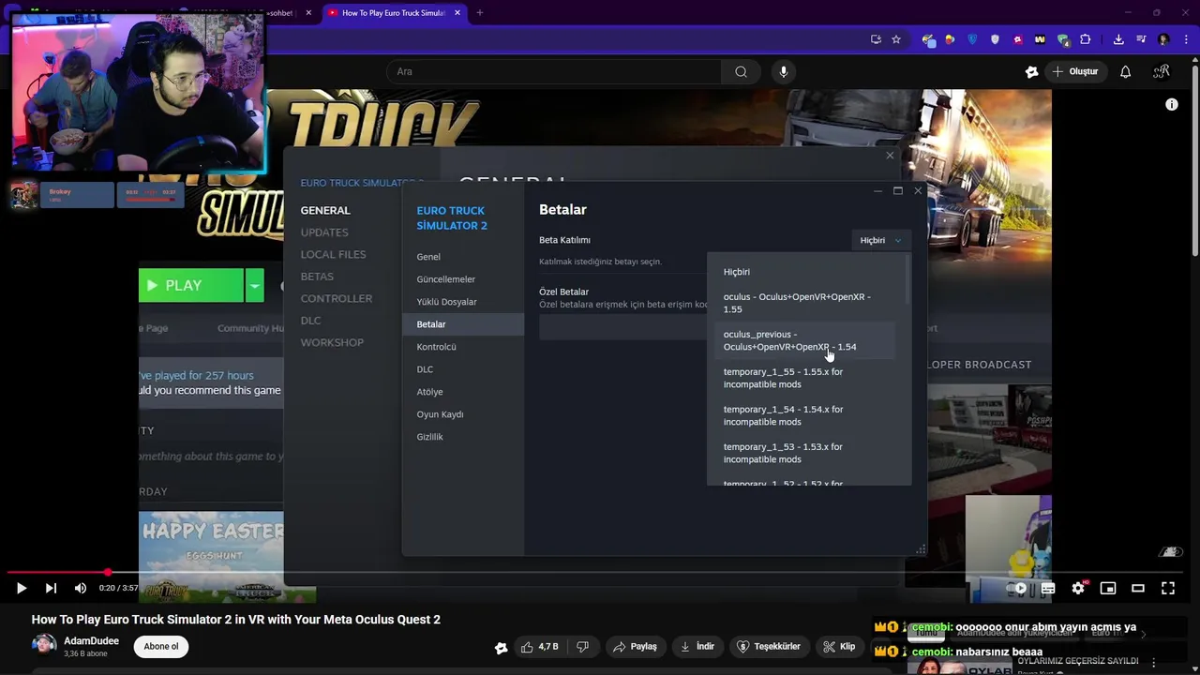The height and width of the screenshot is (675, 1200).
Task: Click the beta dropdown list scrollbar
Action: point(907,279)
